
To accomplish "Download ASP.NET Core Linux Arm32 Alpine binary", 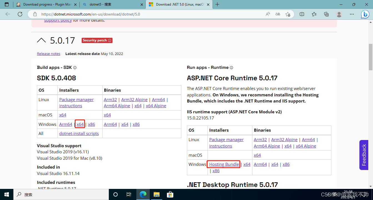I will coord(284,139).
